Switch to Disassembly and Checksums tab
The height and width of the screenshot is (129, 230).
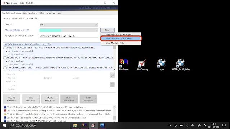[37, 13]
